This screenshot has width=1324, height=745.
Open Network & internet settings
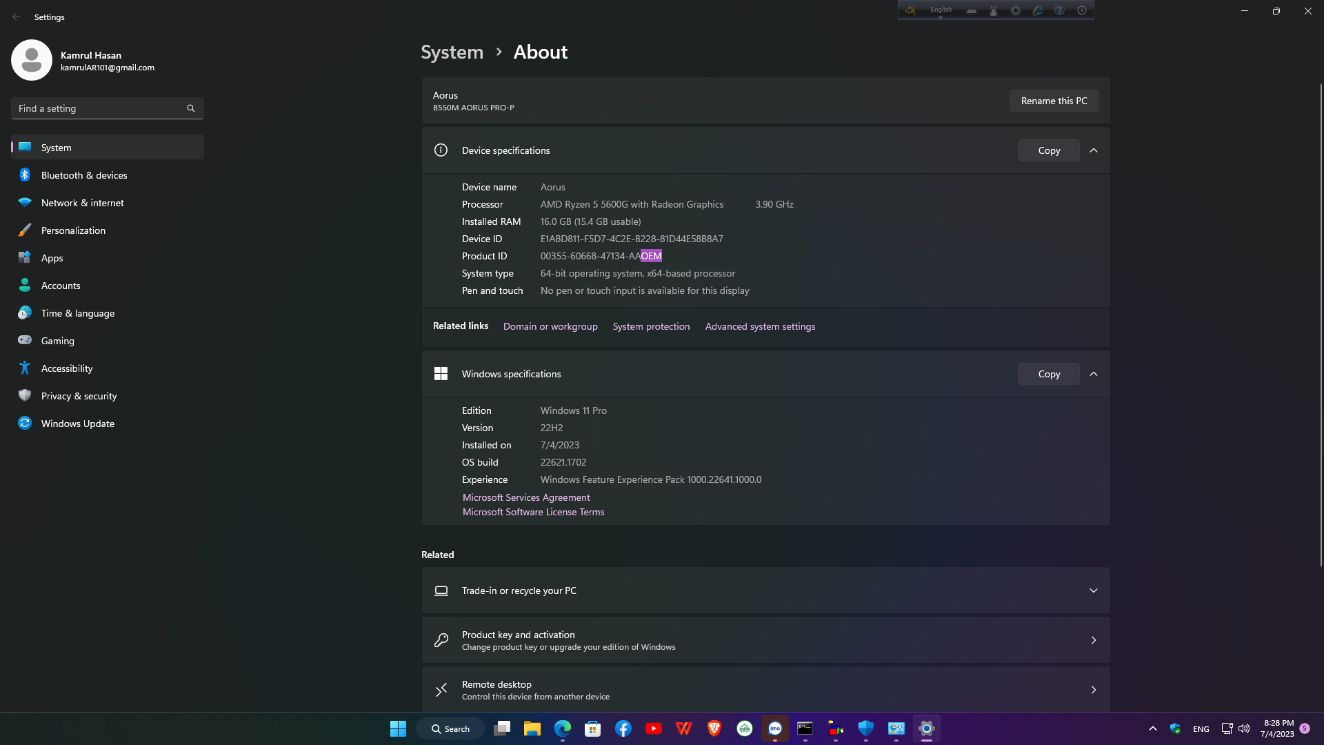(82, 203)
